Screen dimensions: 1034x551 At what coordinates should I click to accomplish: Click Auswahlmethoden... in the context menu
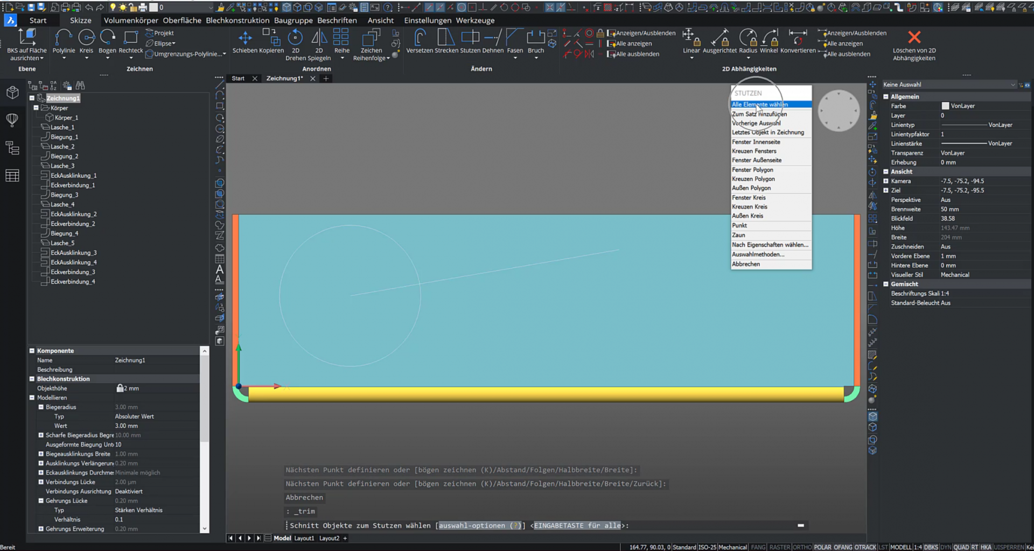(x=758, y=255)
